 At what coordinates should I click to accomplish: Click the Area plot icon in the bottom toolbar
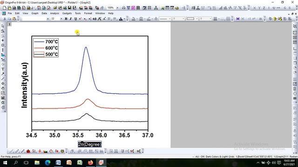point(45,151)
